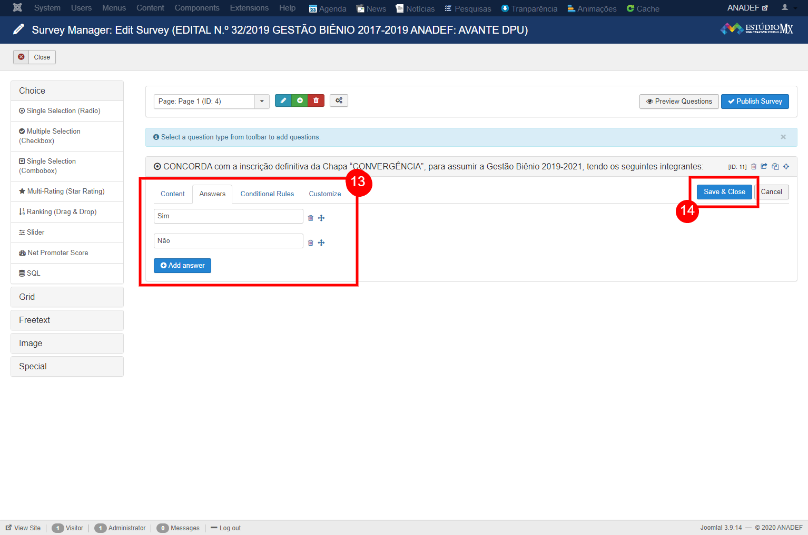This screenshot has height=535, width=808.
Task: Add a Slider question type
Action: click(x=35, y=233)
